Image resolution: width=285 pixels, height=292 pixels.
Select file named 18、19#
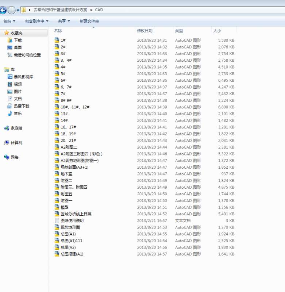point(68,134)
